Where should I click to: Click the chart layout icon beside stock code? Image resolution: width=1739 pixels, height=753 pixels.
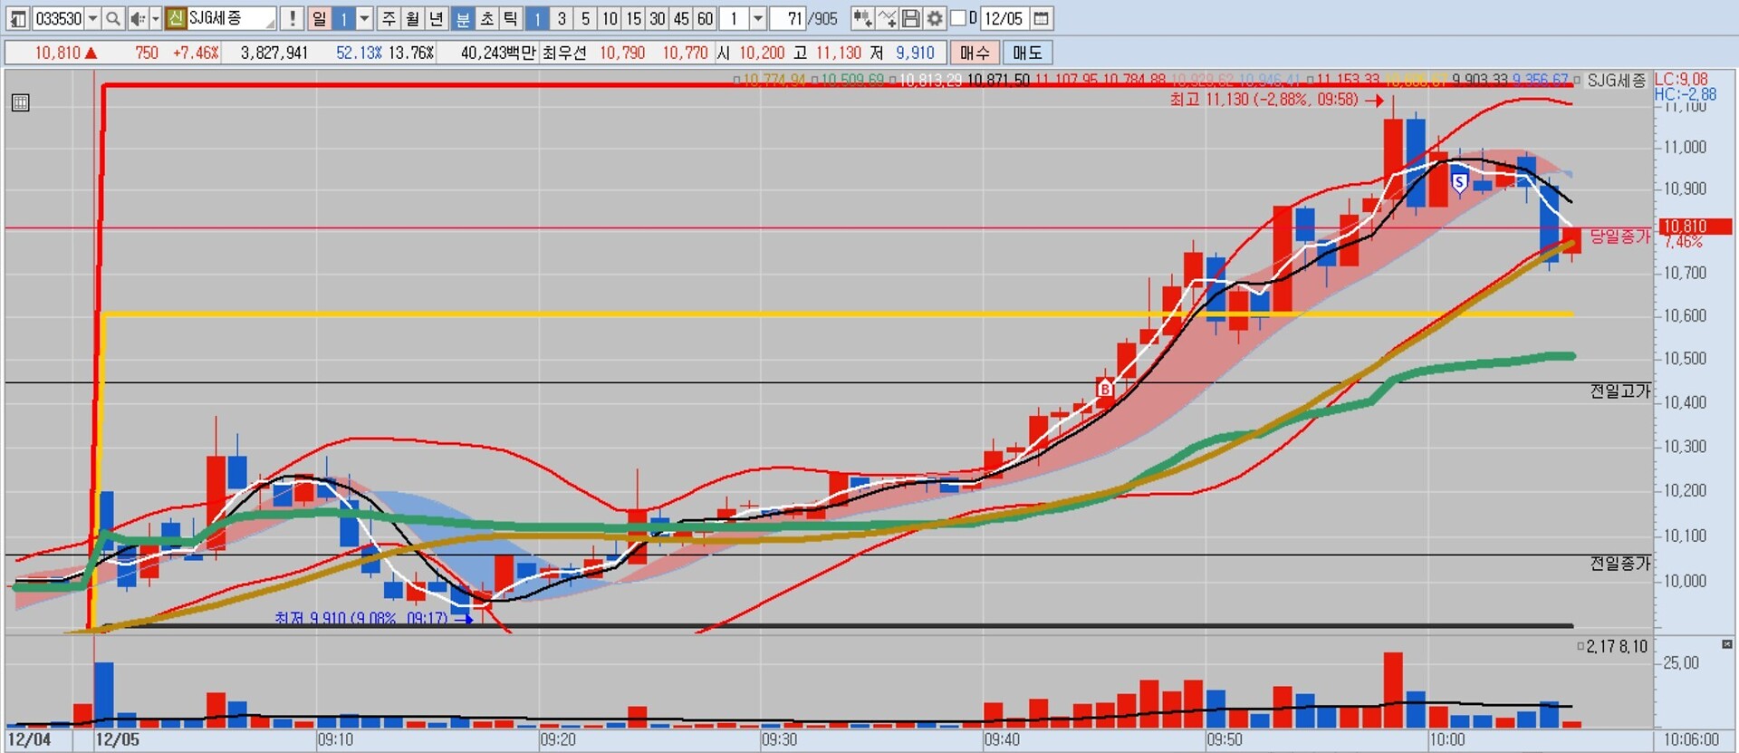[18, 18]
